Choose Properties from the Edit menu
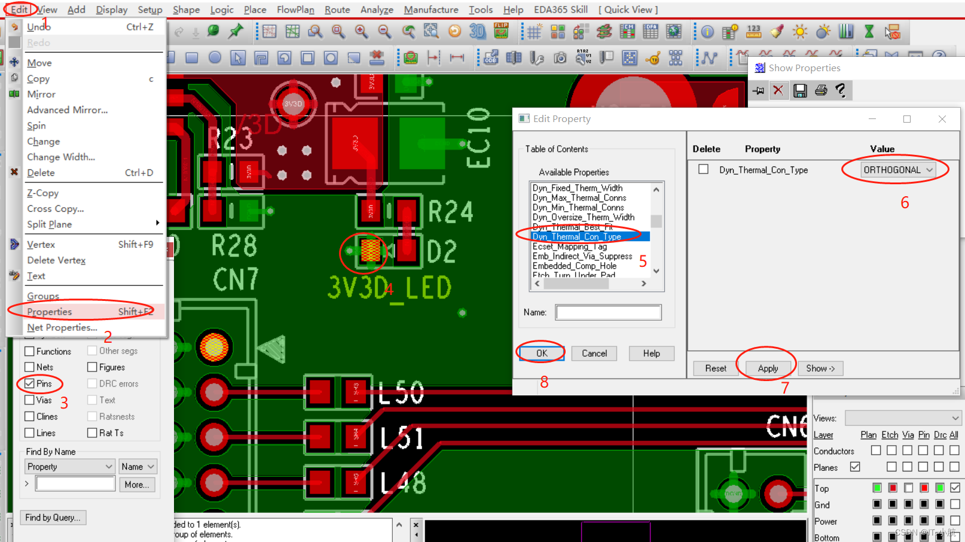Viewport: 965px width, 542px height. point(50,312)
